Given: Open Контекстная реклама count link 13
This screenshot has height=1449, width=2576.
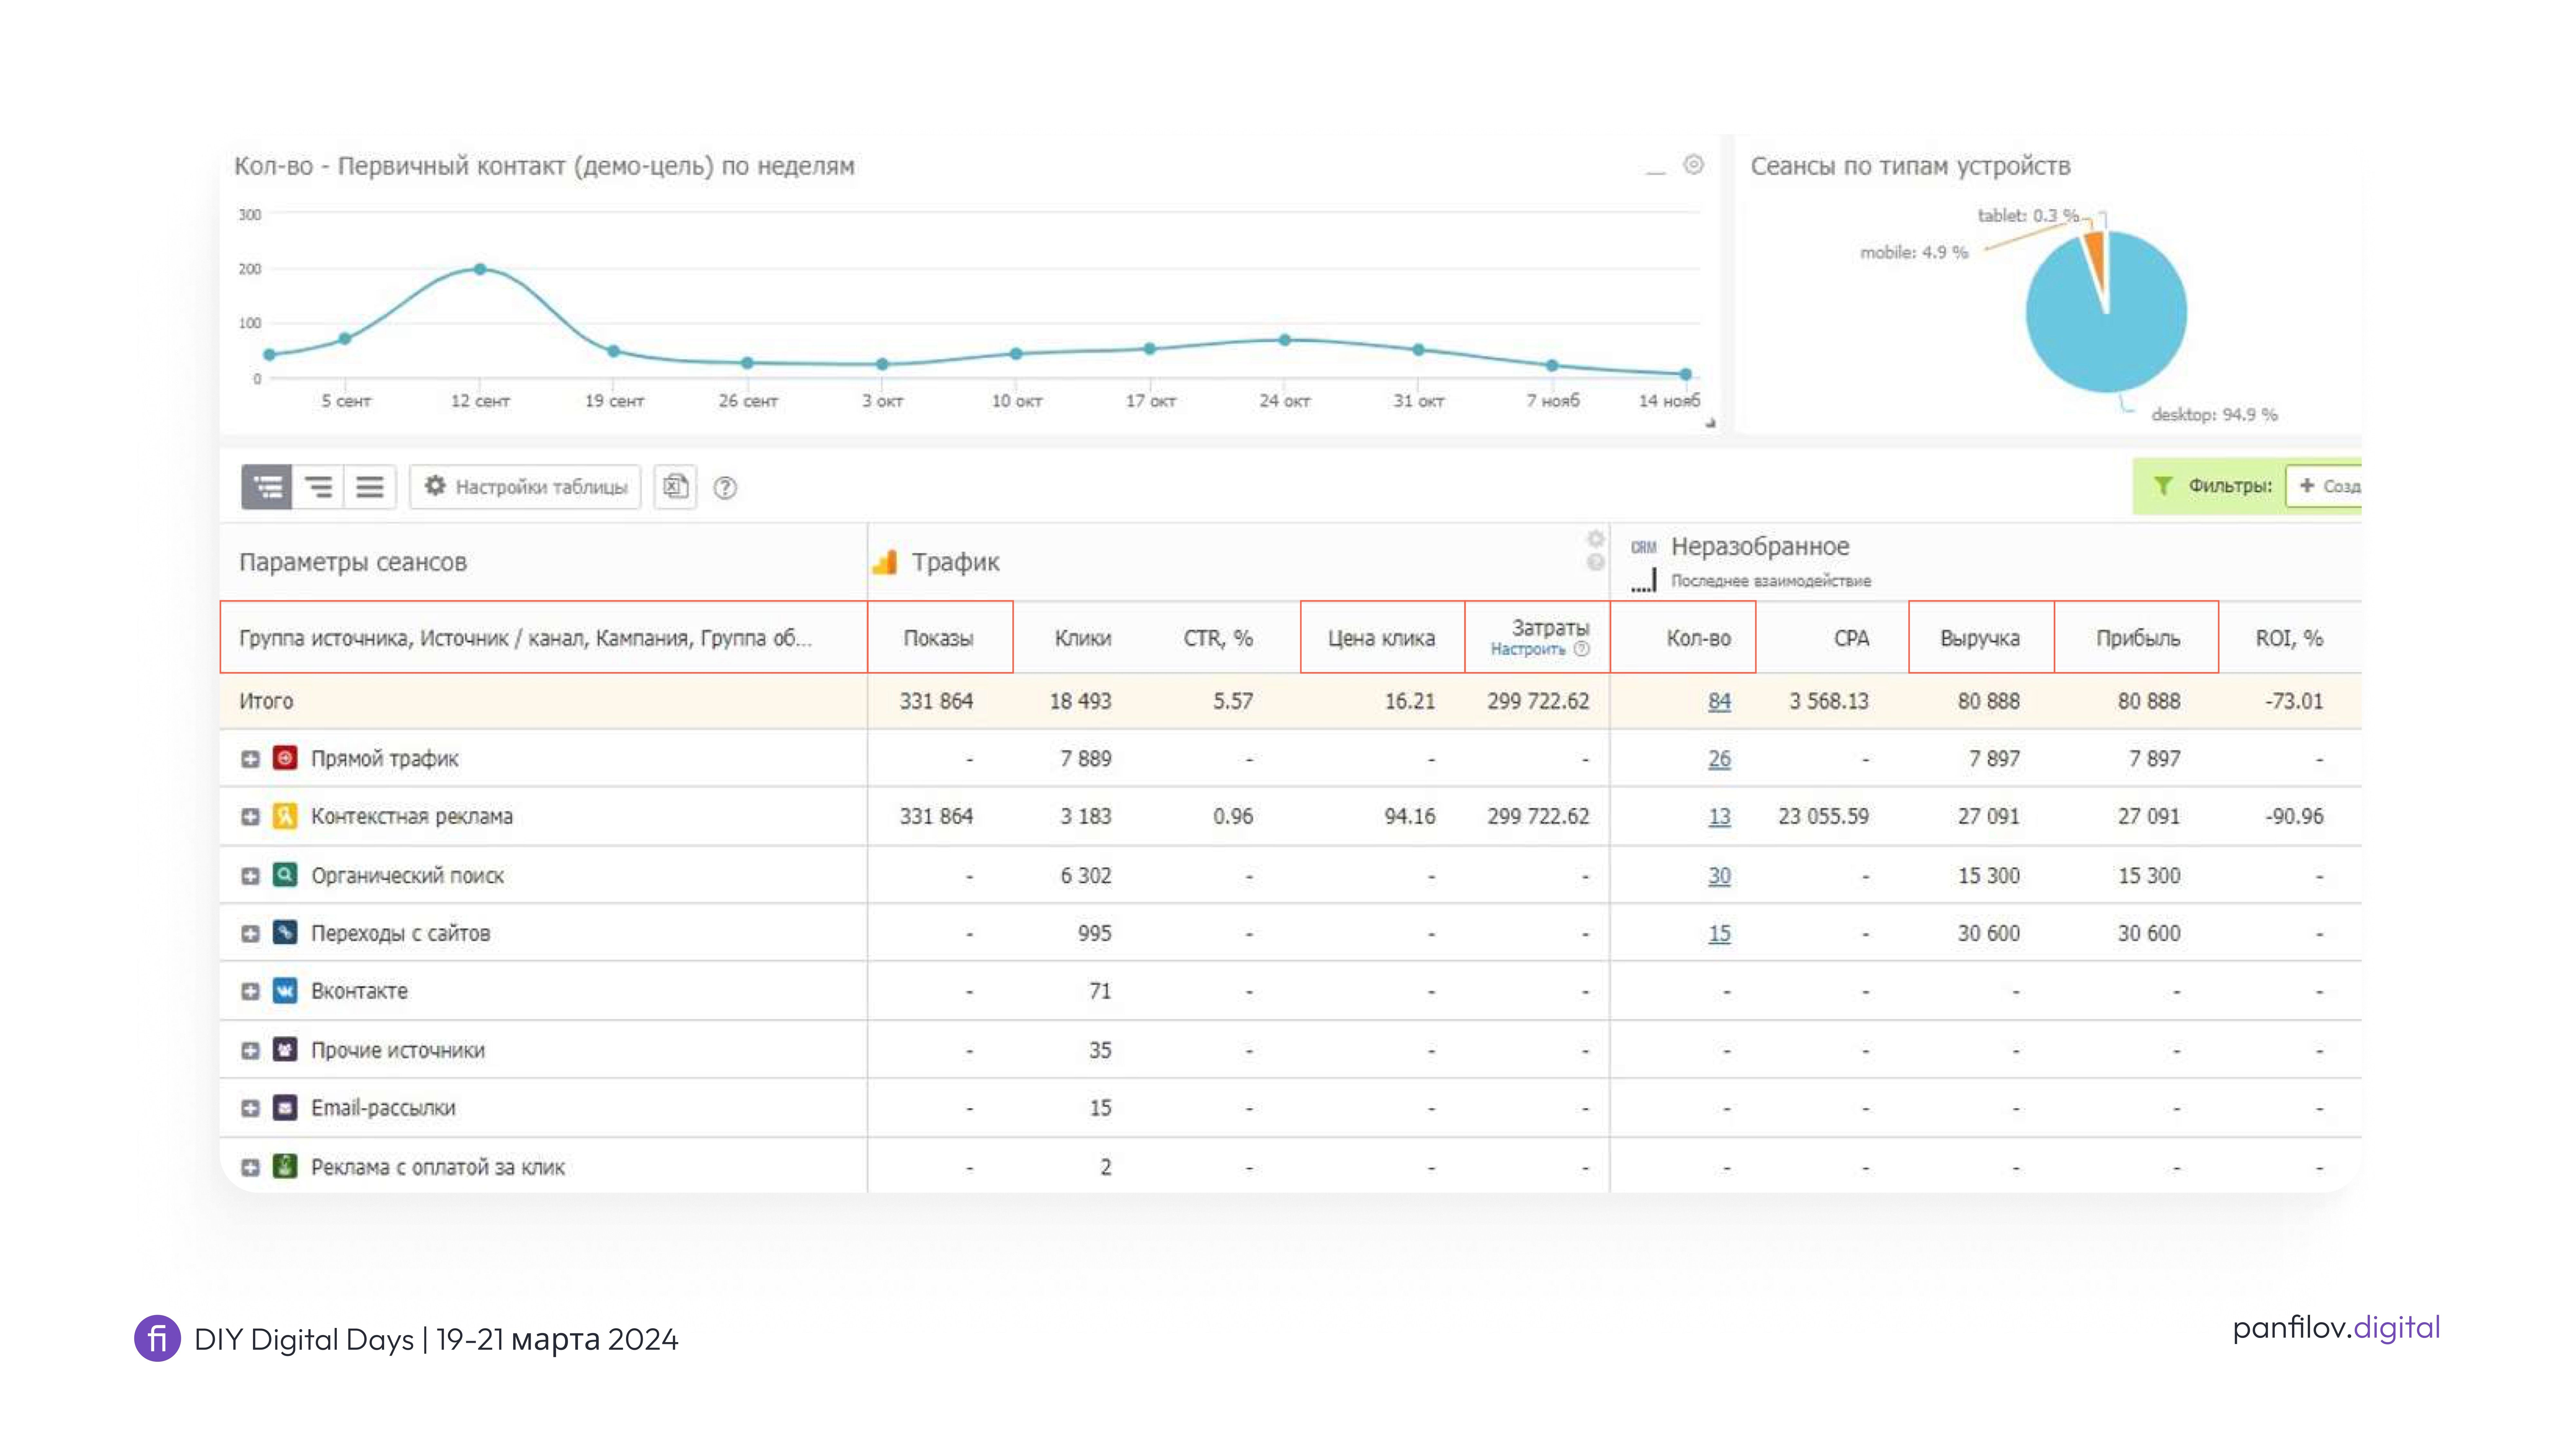Looking at the screenshot, I should pos(1719,817).
